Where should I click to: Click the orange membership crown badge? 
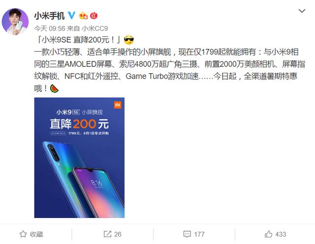point(83,16)
